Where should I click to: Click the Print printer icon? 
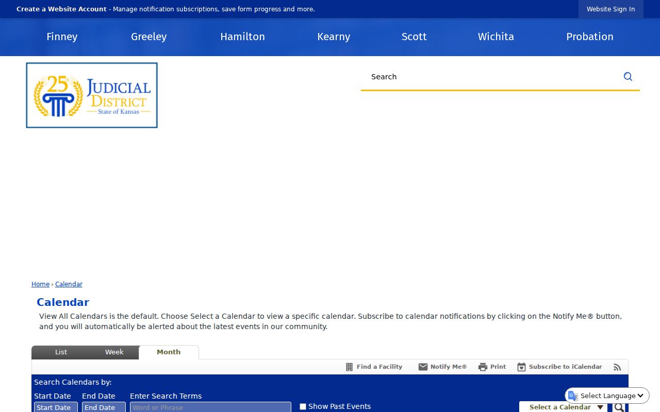click(483, 367)
